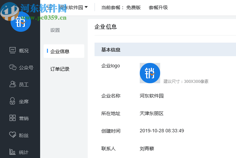
Task: Open the 概况 overview icon in sidebar
Action: click(x=13, y=50)
